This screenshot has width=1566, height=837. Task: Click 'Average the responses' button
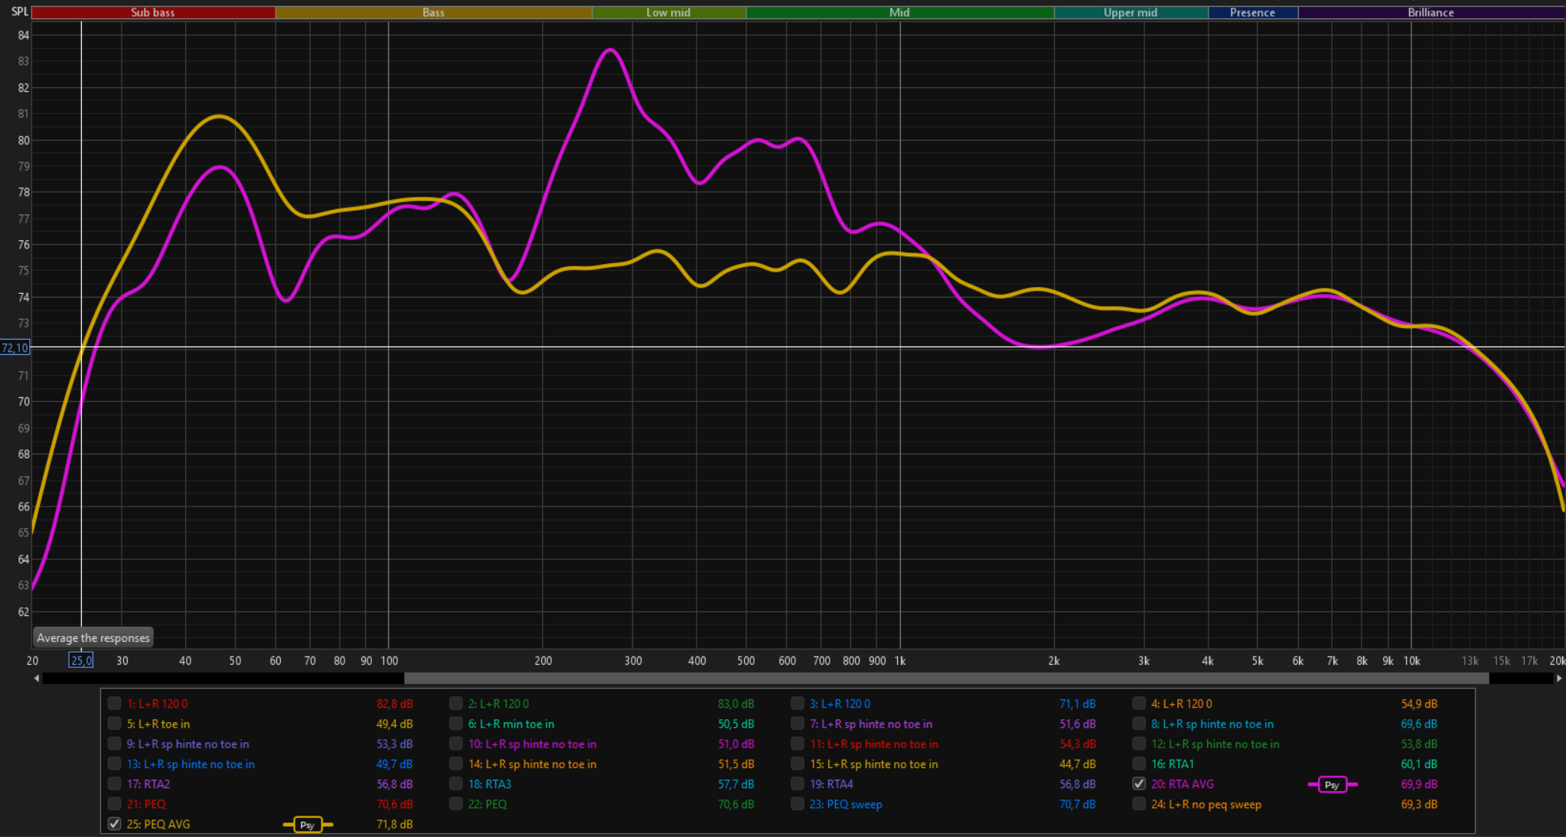[93, 638]
